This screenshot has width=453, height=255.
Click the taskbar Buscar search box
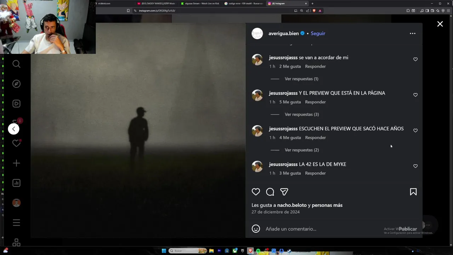click(x=188, y=251)
